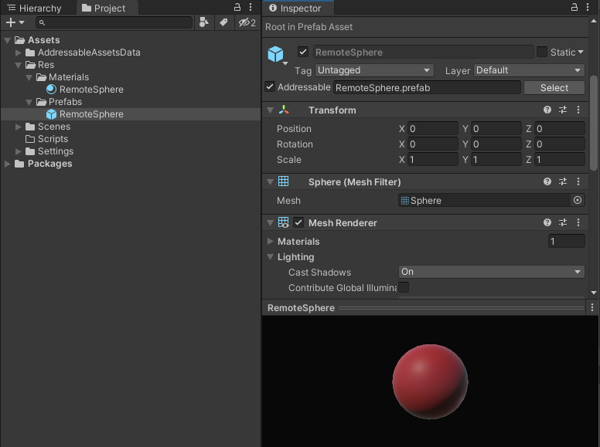Collapse the Assets folder arrow
The image size is (600, 447).
point(7,40)
